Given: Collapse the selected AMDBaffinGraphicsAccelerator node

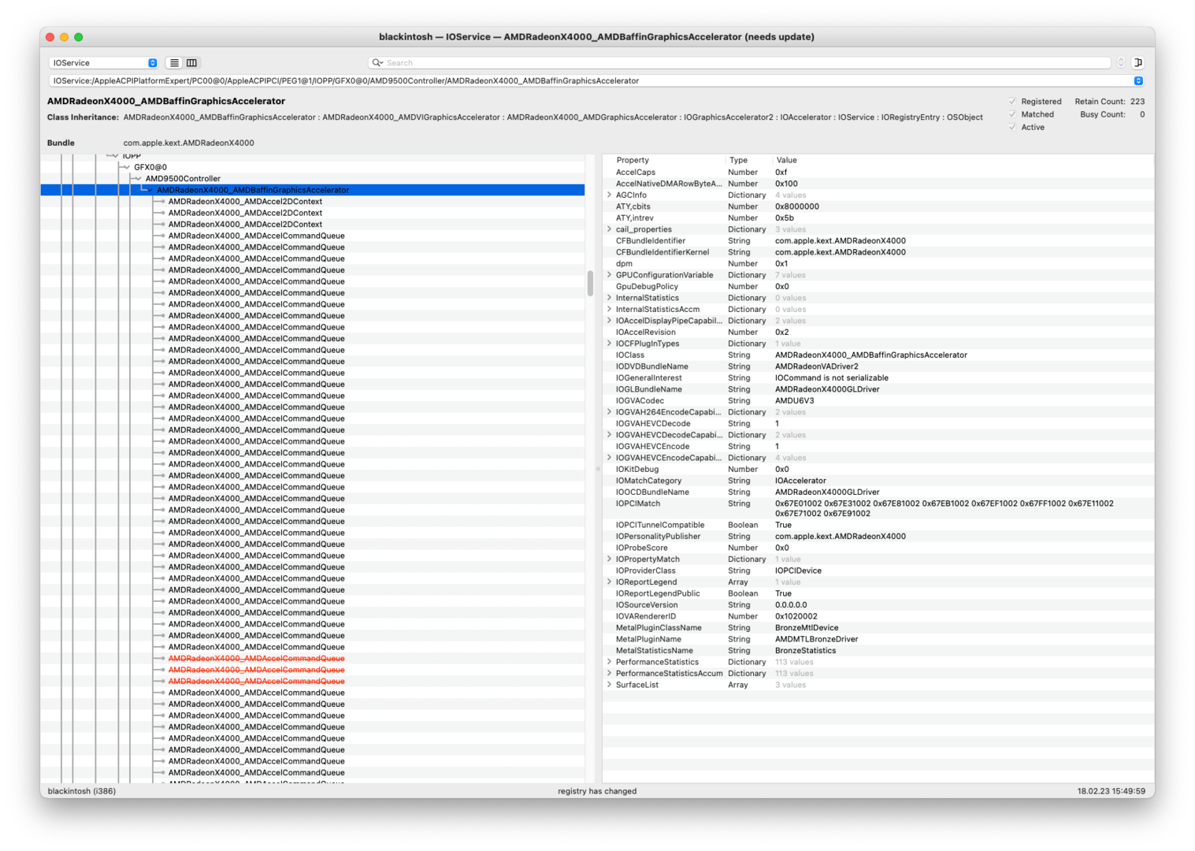Looking at the screenshot, I should coord(148,190).
